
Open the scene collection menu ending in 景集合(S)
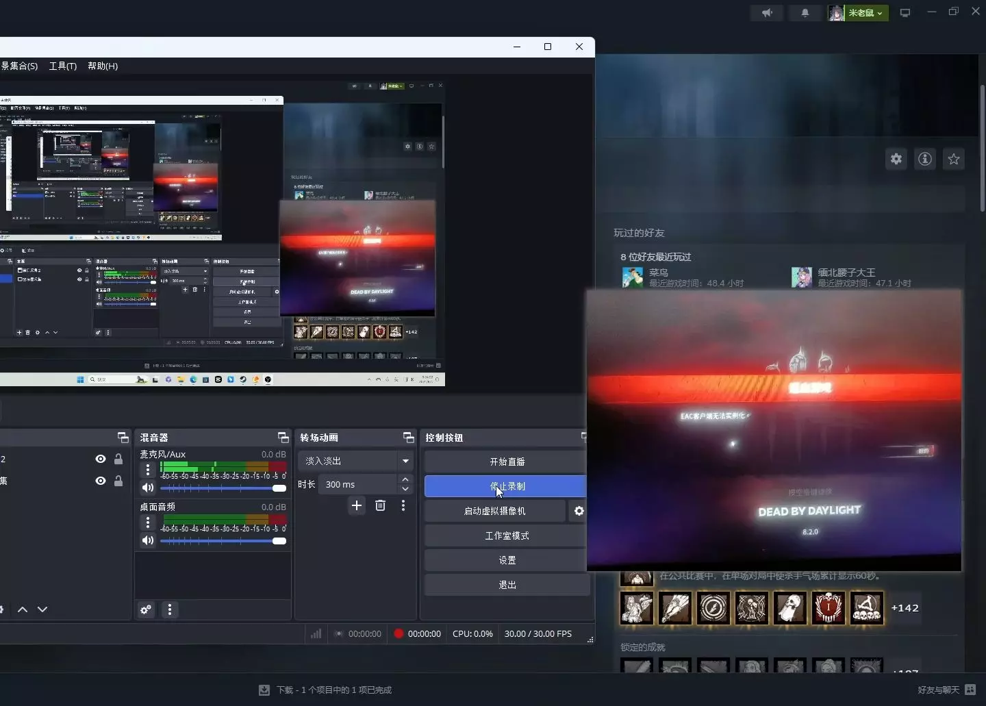click(19, 66)
